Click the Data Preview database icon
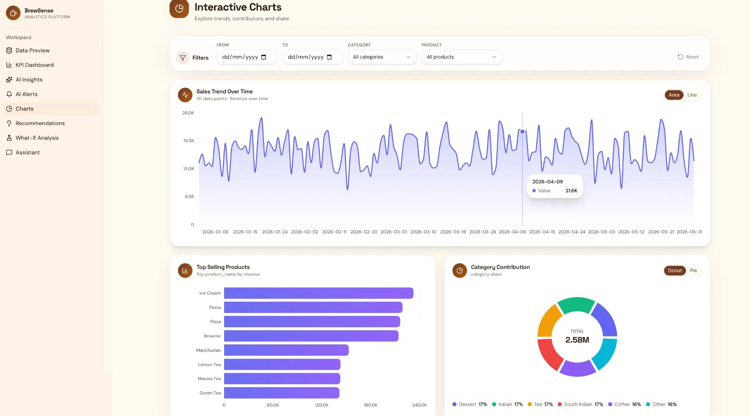 9,50
